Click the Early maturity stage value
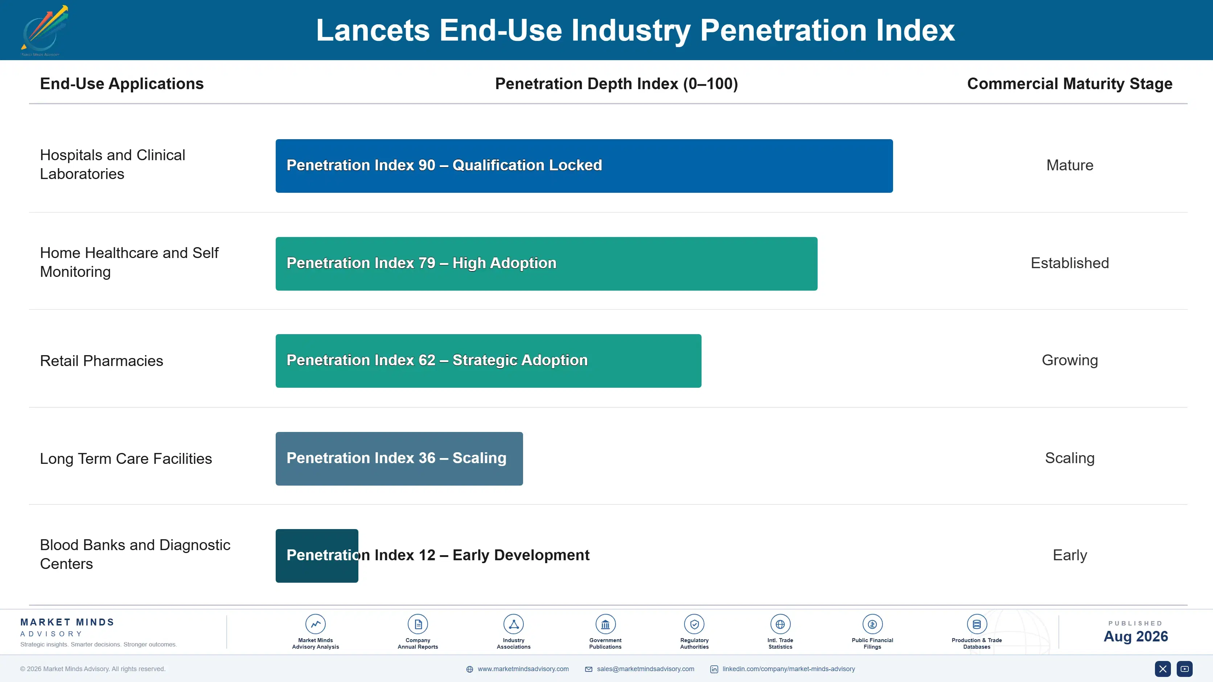The image size is (1213, 682). [1069, 556]
